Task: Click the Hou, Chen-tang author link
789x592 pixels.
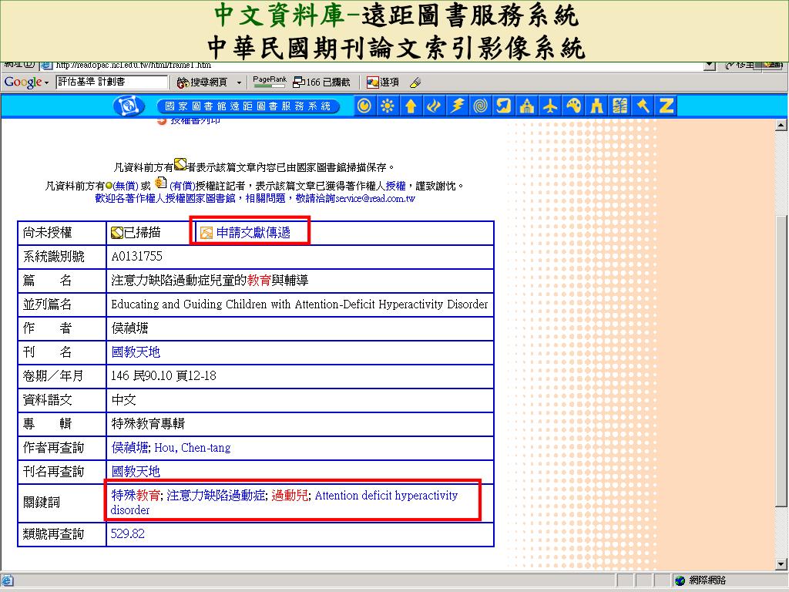Action: tap(192, 448)
